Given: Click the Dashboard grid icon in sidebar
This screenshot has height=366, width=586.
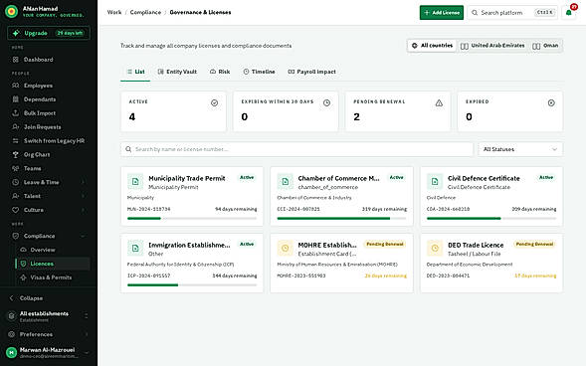Looking at the screenshot, I should [x=15, y=60].
